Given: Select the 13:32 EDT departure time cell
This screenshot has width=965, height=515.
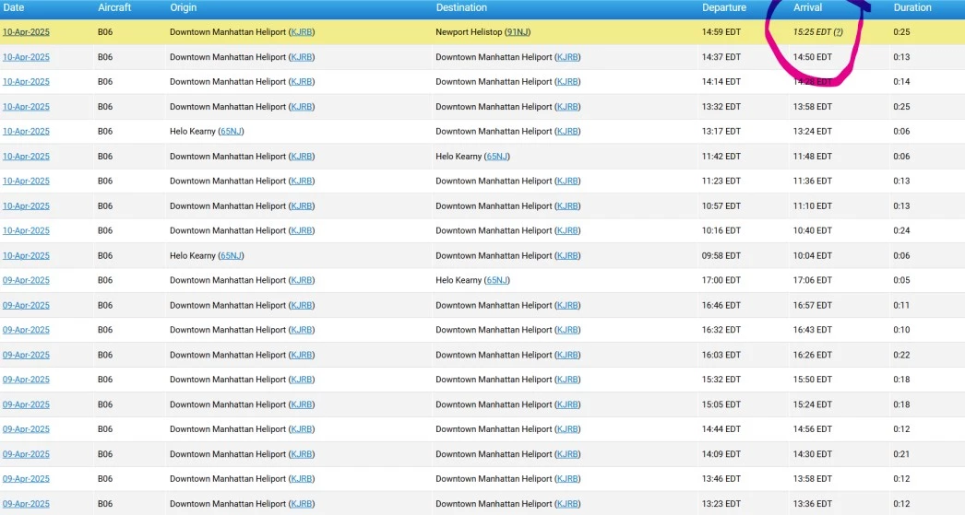Looking at the screenshot, I should click(x=721, y=107).
